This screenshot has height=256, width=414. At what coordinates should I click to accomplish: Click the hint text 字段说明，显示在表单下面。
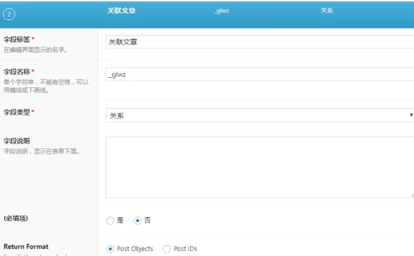42,152
